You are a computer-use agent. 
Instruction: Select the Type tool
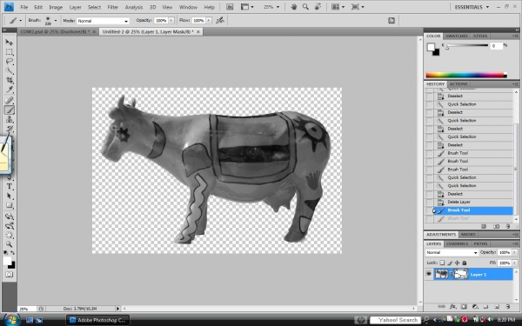10,187
